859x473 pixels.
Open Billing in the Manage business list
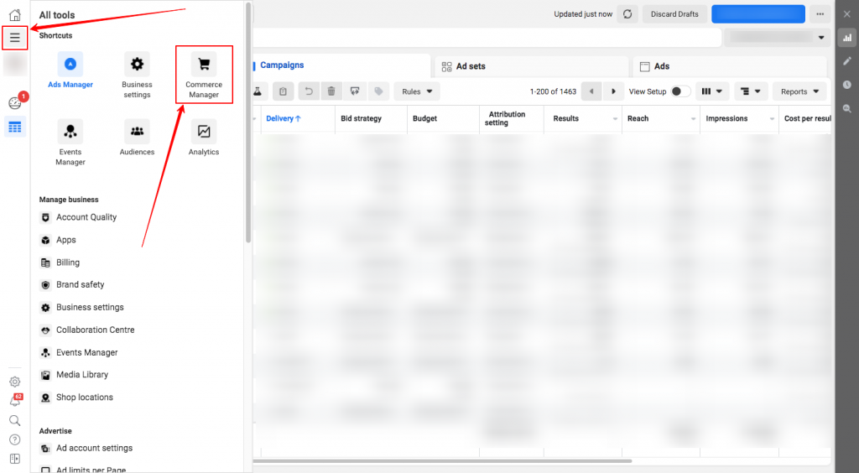coord(67,262)
